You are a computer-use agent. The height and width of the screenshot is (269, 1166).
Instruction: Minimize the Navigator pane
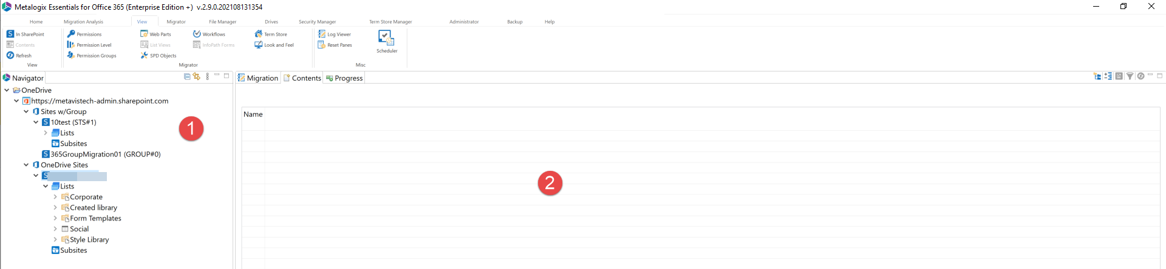click(x=217, y=76)
